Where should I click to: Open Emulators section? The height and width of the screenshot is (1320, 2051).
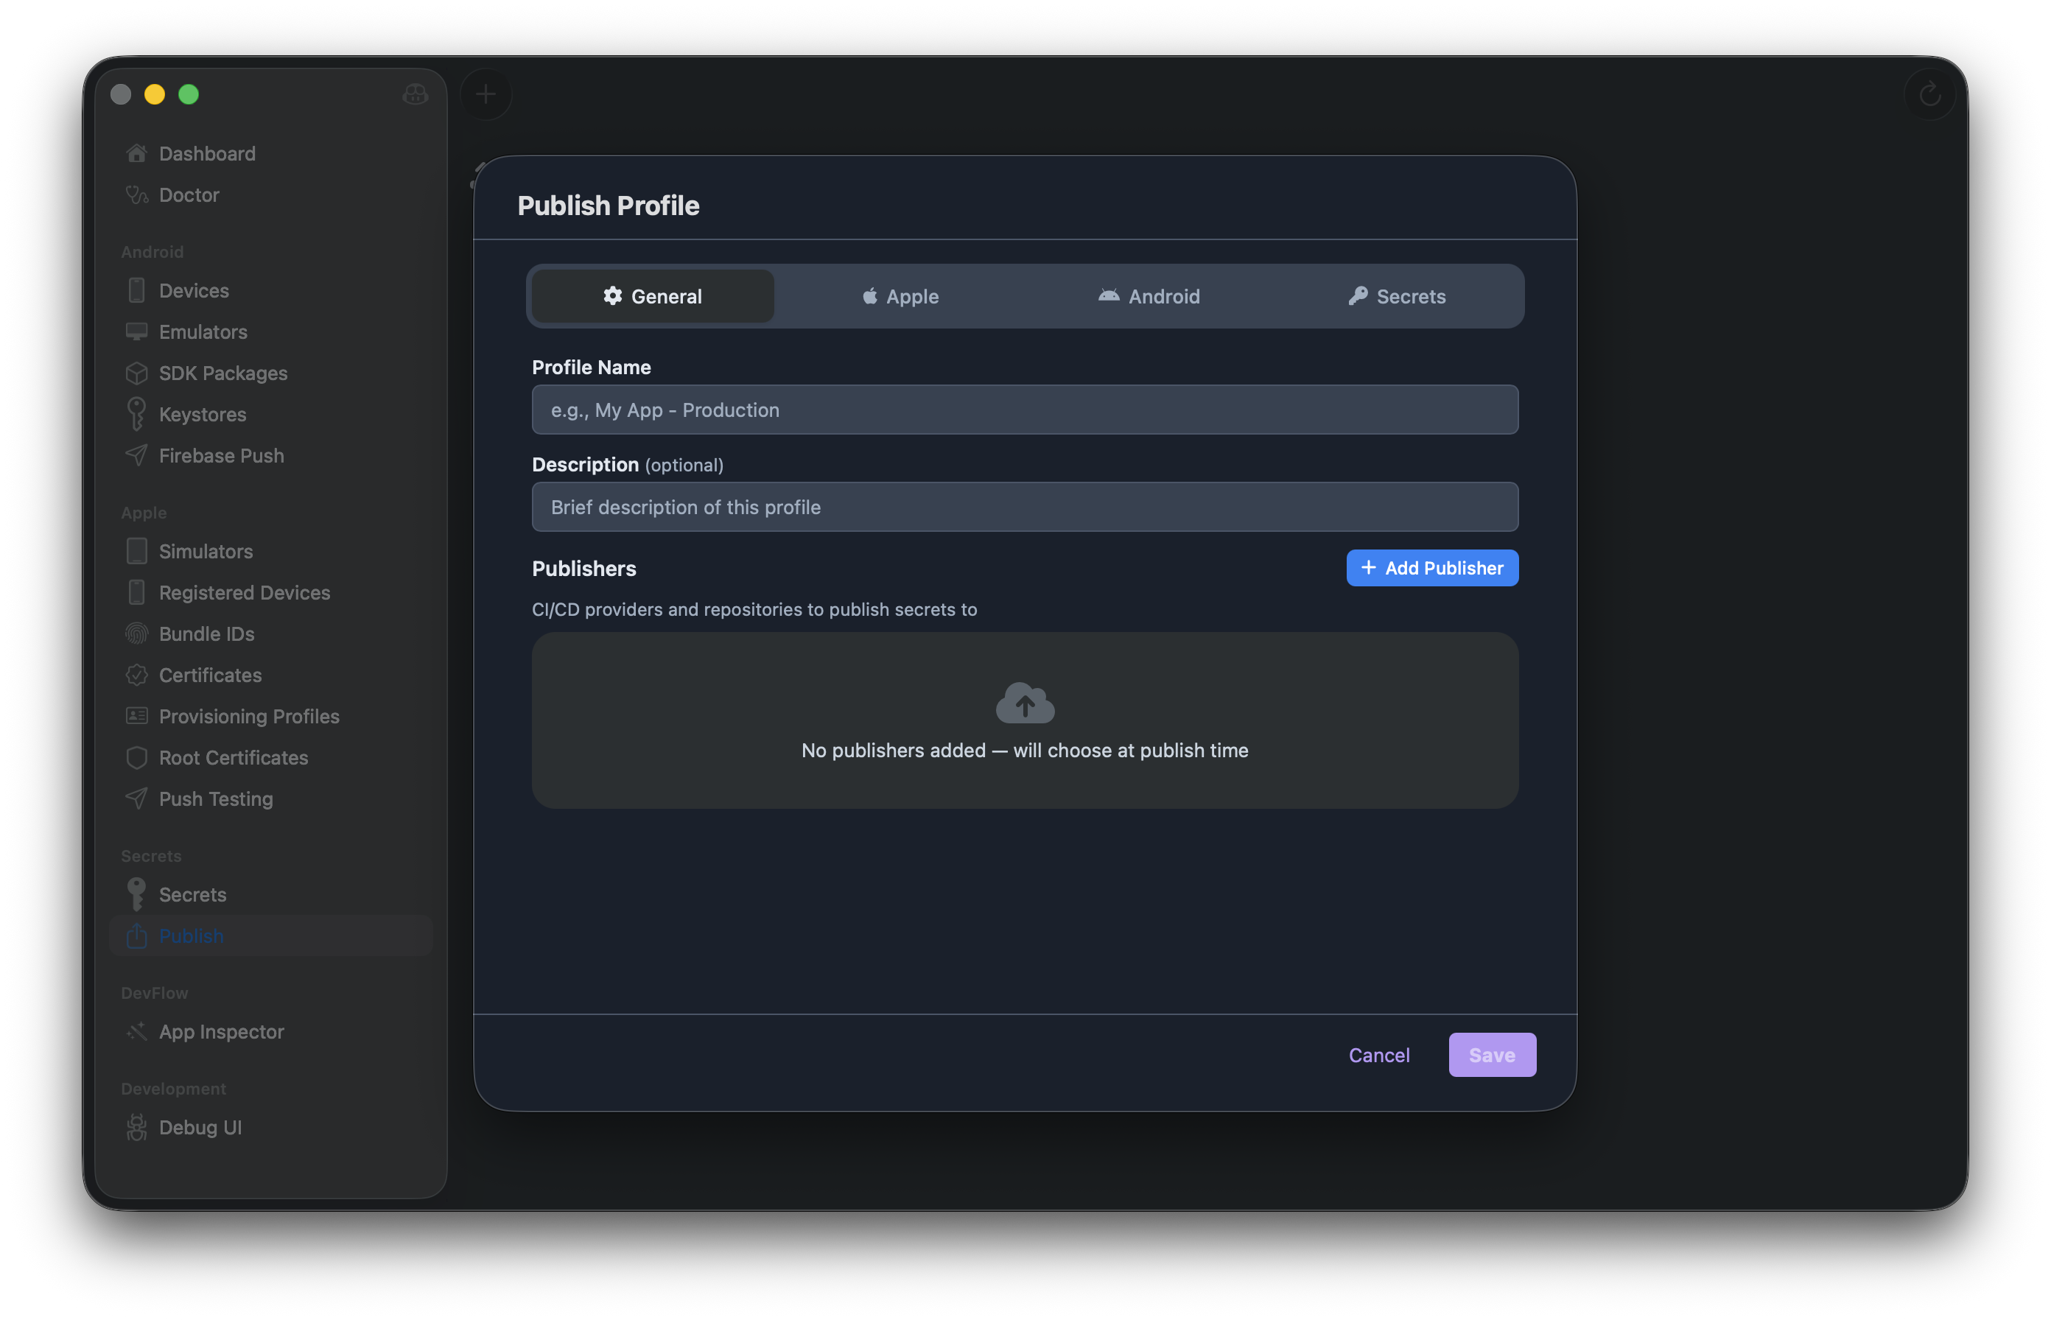pos(271,331)
